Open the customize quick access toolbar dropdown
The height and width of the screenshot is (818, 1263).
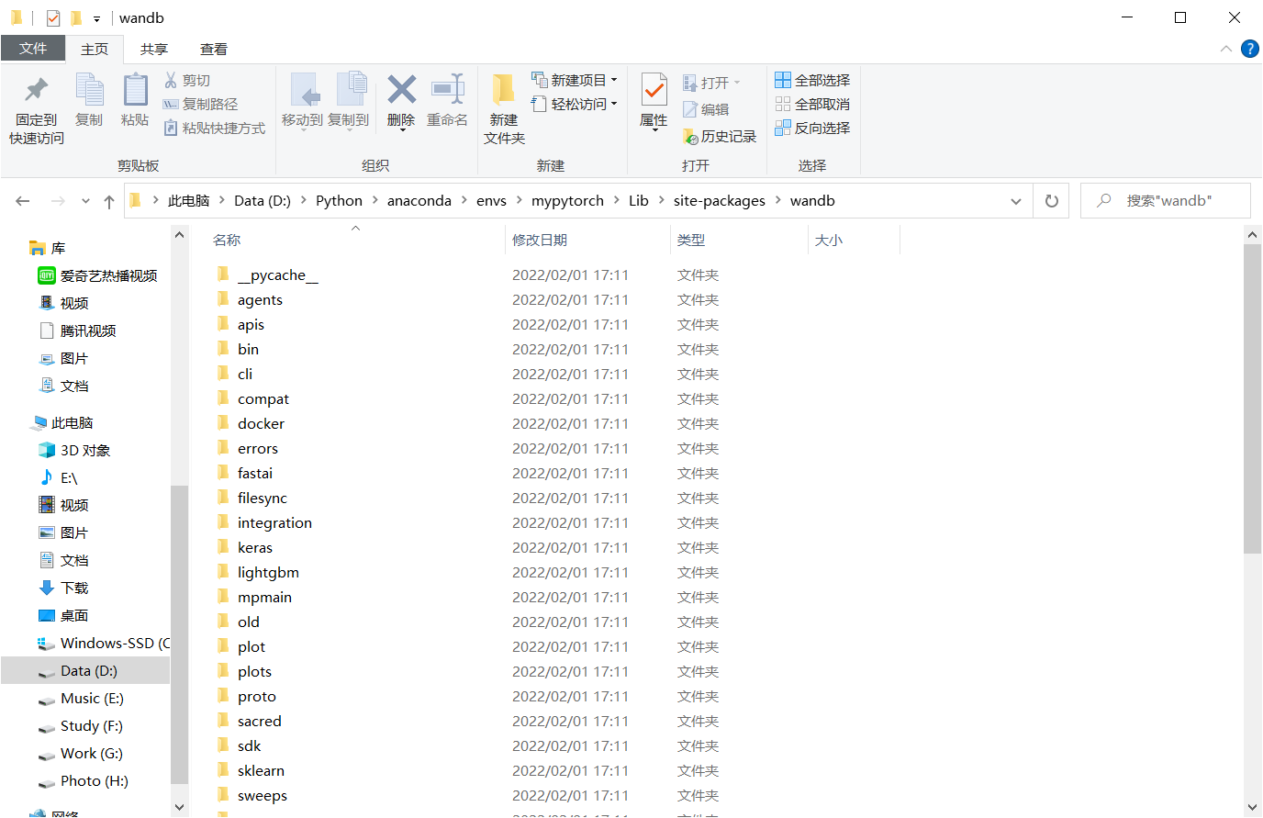96,18
